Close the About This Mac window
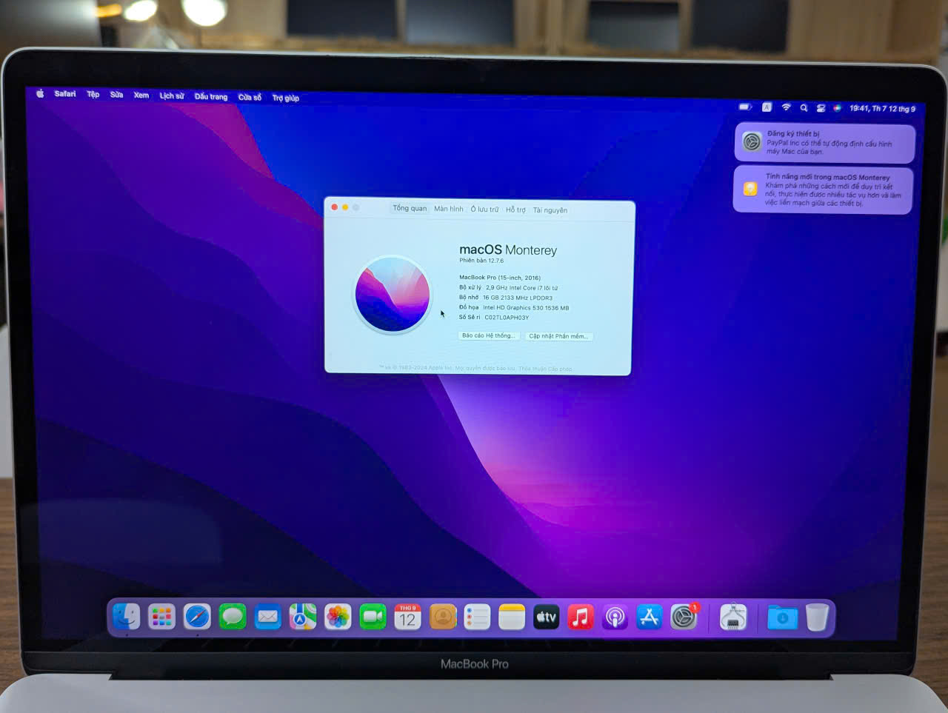This screenshot has height=713, width=948. pyautogui.click(x=335, y=207)
